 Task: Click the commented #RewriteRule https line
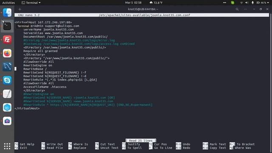pyautogui.click(x=88, y=105)
